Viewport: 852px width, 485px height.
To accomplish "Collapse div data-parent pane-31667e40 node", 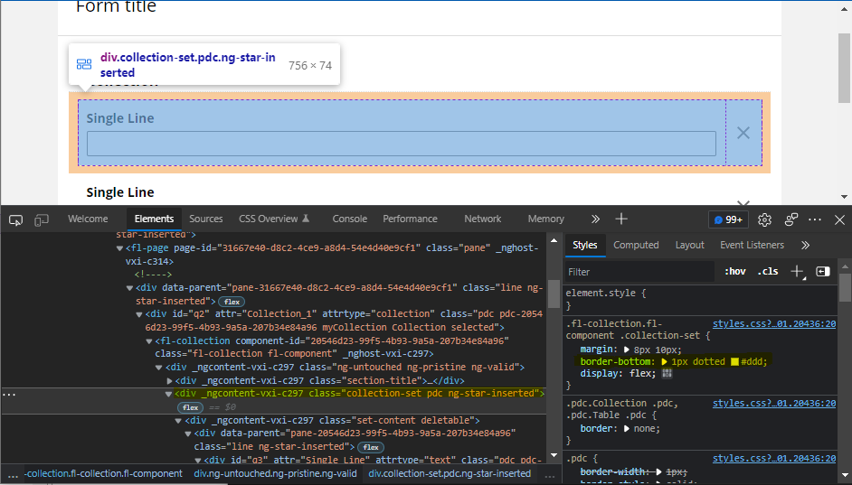I will click(129, 288).
